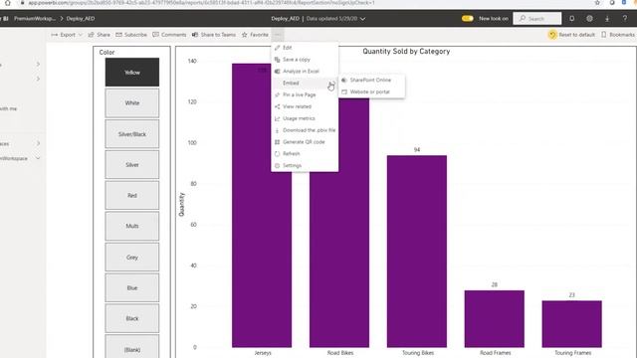637x358 pixels.
Task: Open the Export dropdown arrow
Action: tap(81, 35)
